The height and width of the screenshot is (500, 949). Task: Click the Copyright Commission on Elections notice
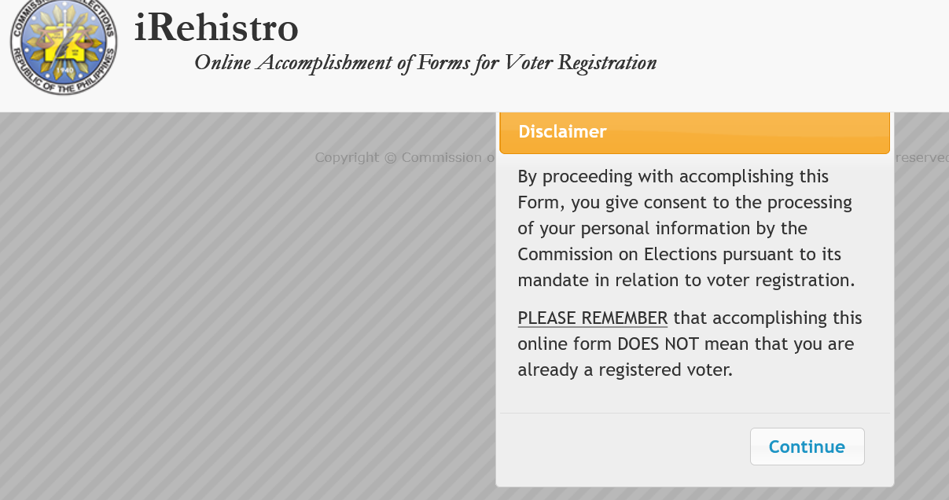(x=401, y=156)
